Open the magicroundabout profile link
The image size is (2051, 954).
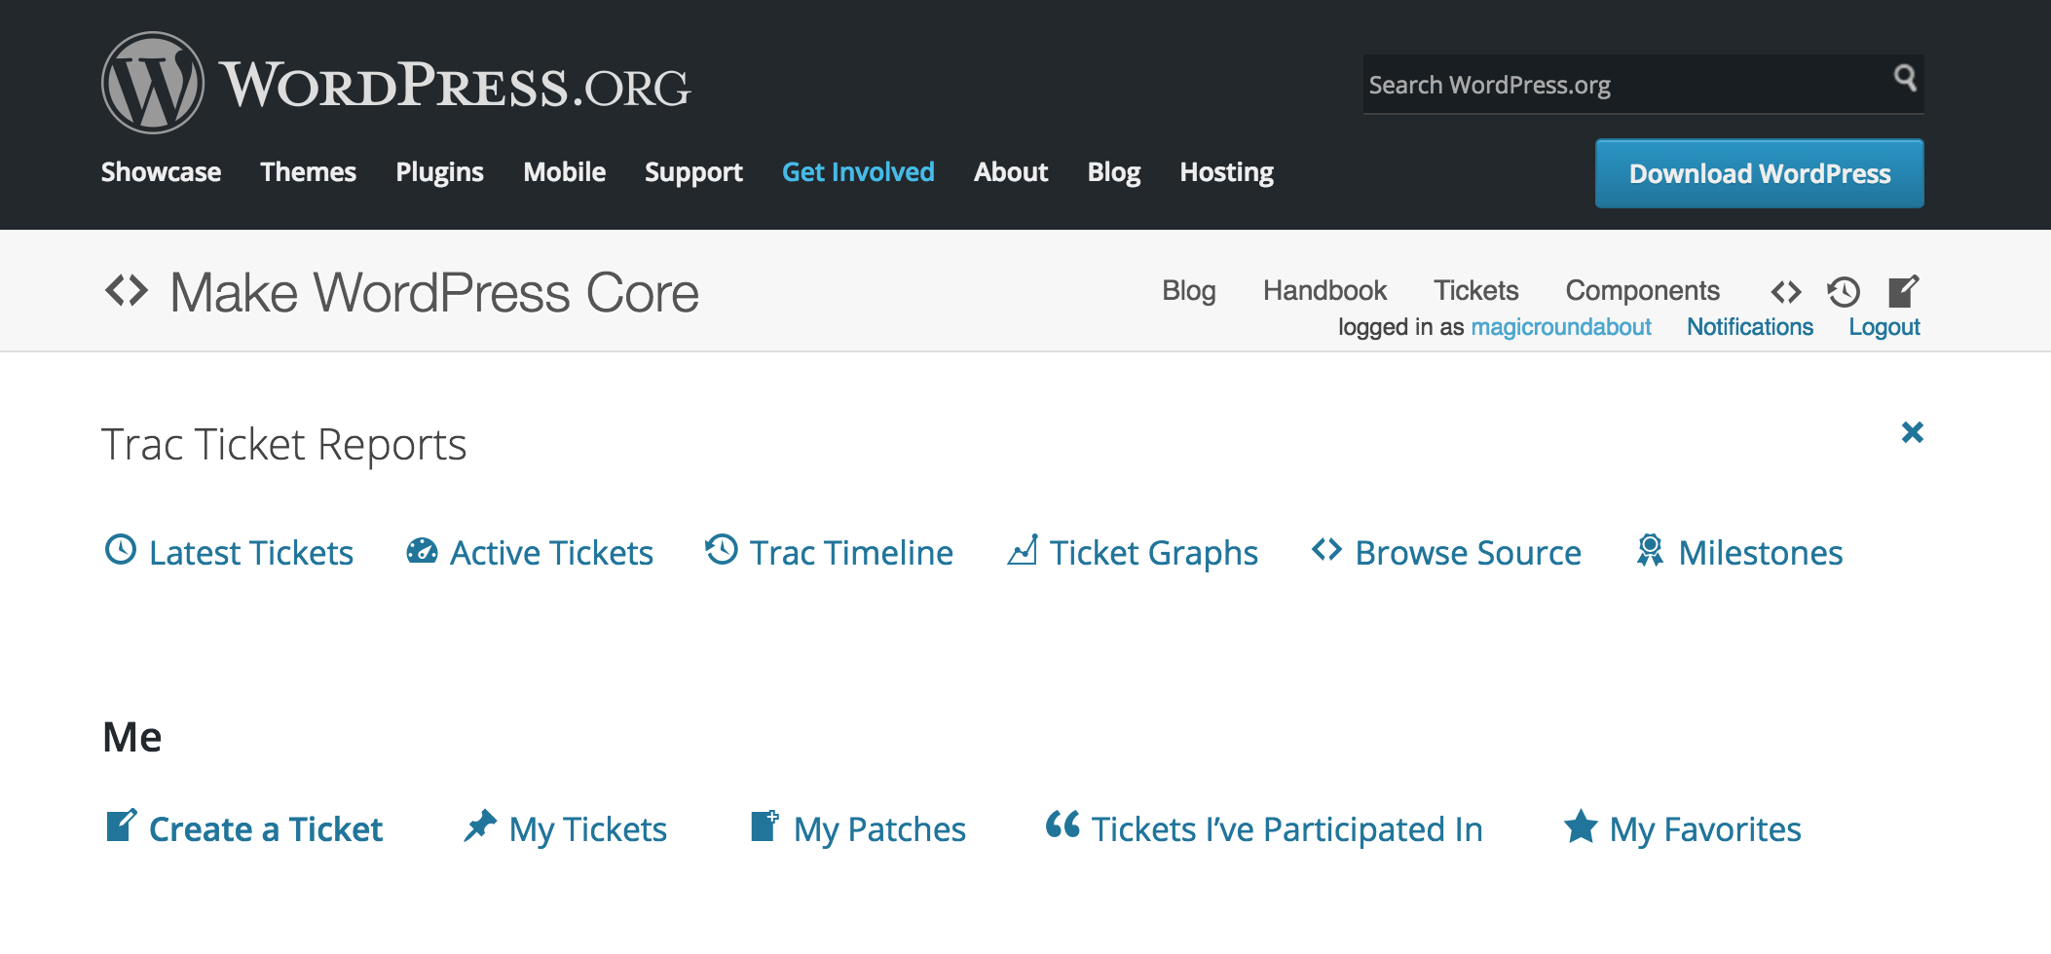pos(1561,327)
